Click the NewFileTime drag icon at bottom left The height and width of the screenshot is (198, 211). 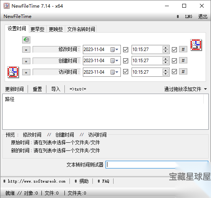coord(13,72)
